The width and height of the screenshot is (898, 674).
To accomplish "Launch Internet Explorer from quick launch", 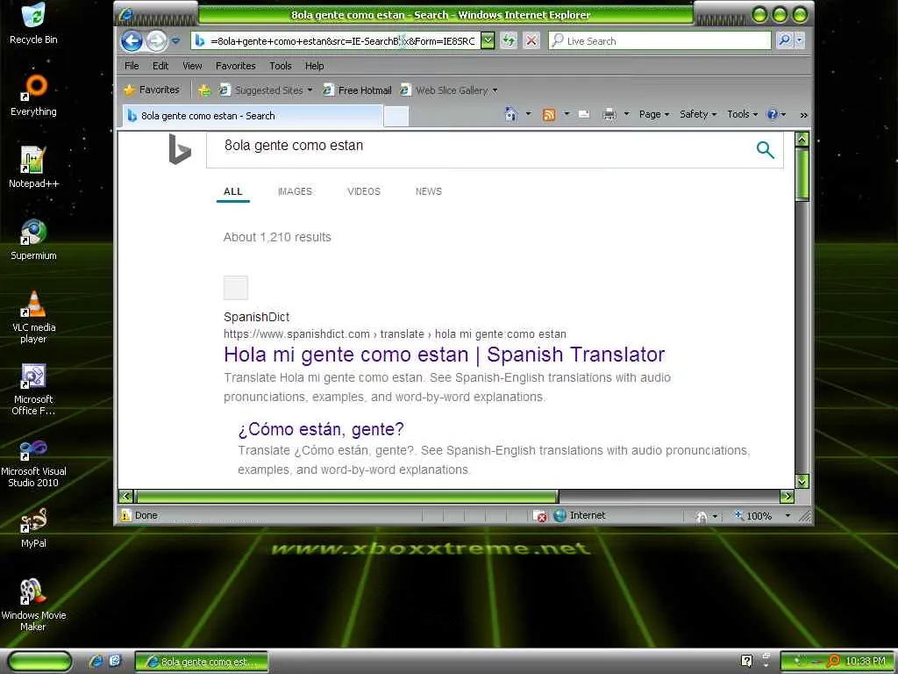I will pyautogui.click(x=96, y=662).
